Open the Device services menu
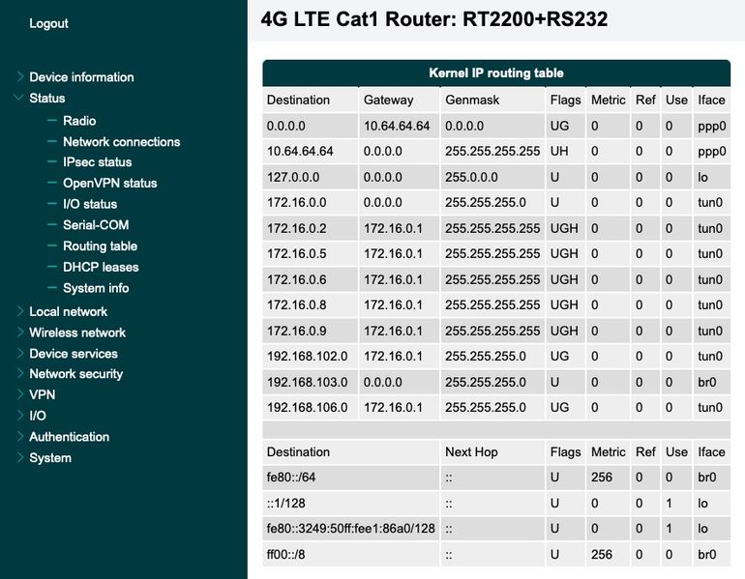745x579 pixels. [74, 354]
